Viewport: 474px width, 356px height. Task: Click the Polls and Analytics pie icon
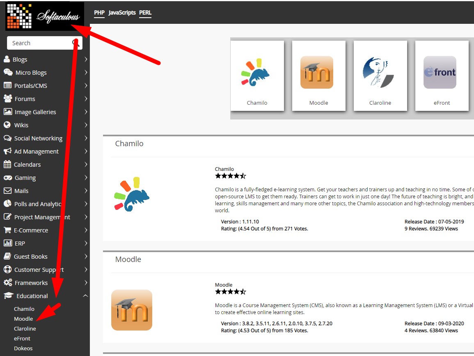click(x=7, y=204)
